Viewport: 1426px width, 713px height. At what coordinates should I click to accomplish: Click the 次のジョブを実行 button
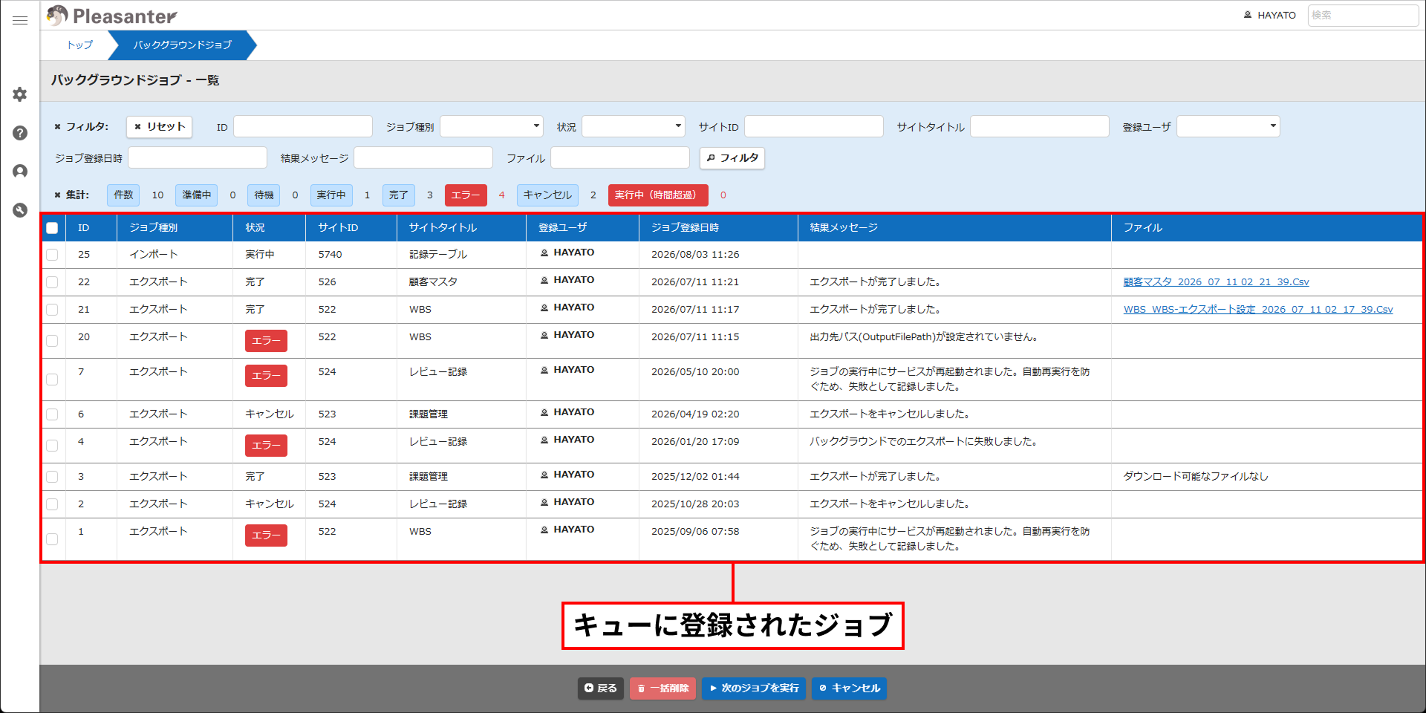(x=754, y=688)
